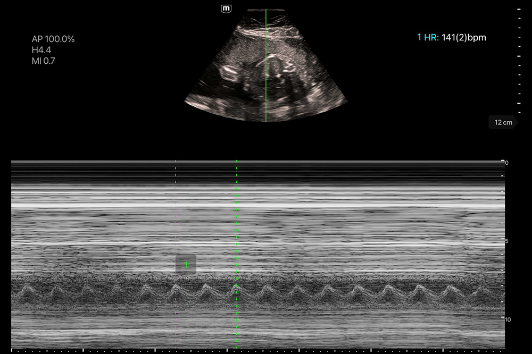Click the 5 depth marker on M-mode scale
Image resolution: width=532 pixels, height=354 pixels.
pyautogui.click(x=506, y=241)
